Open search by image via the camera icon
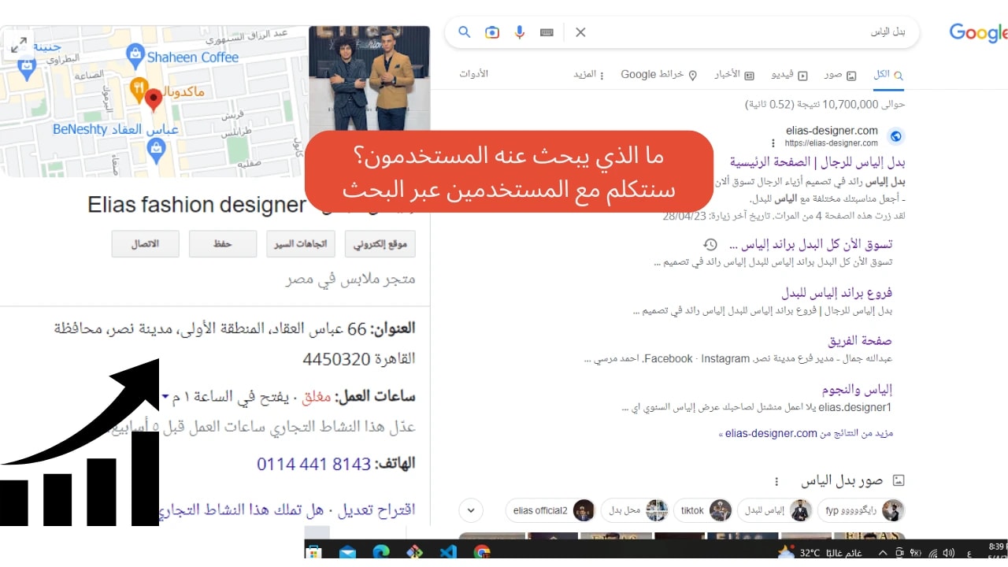1008x567 pixels. (491, 31)
